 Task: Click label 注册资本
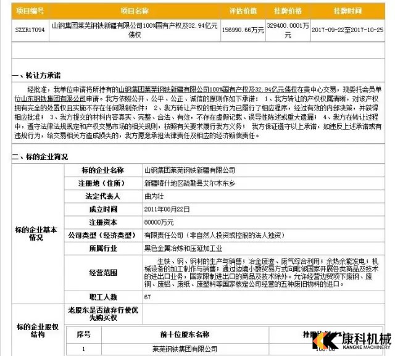103,222
